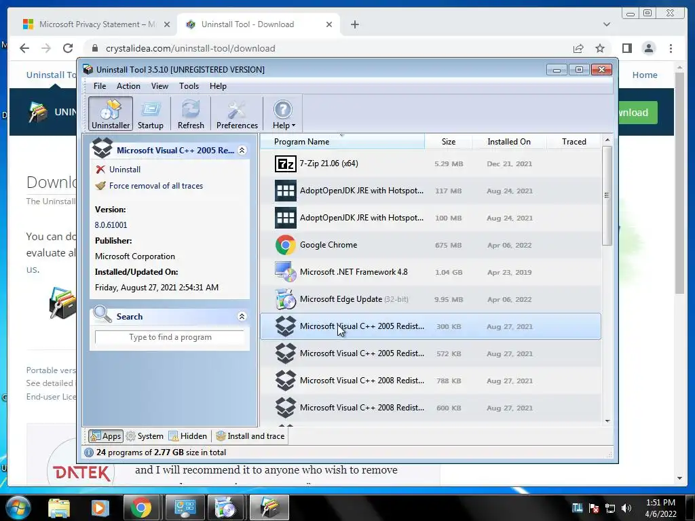Open Chrome profile avatar

pyautogui.click(x=648, y=48)
